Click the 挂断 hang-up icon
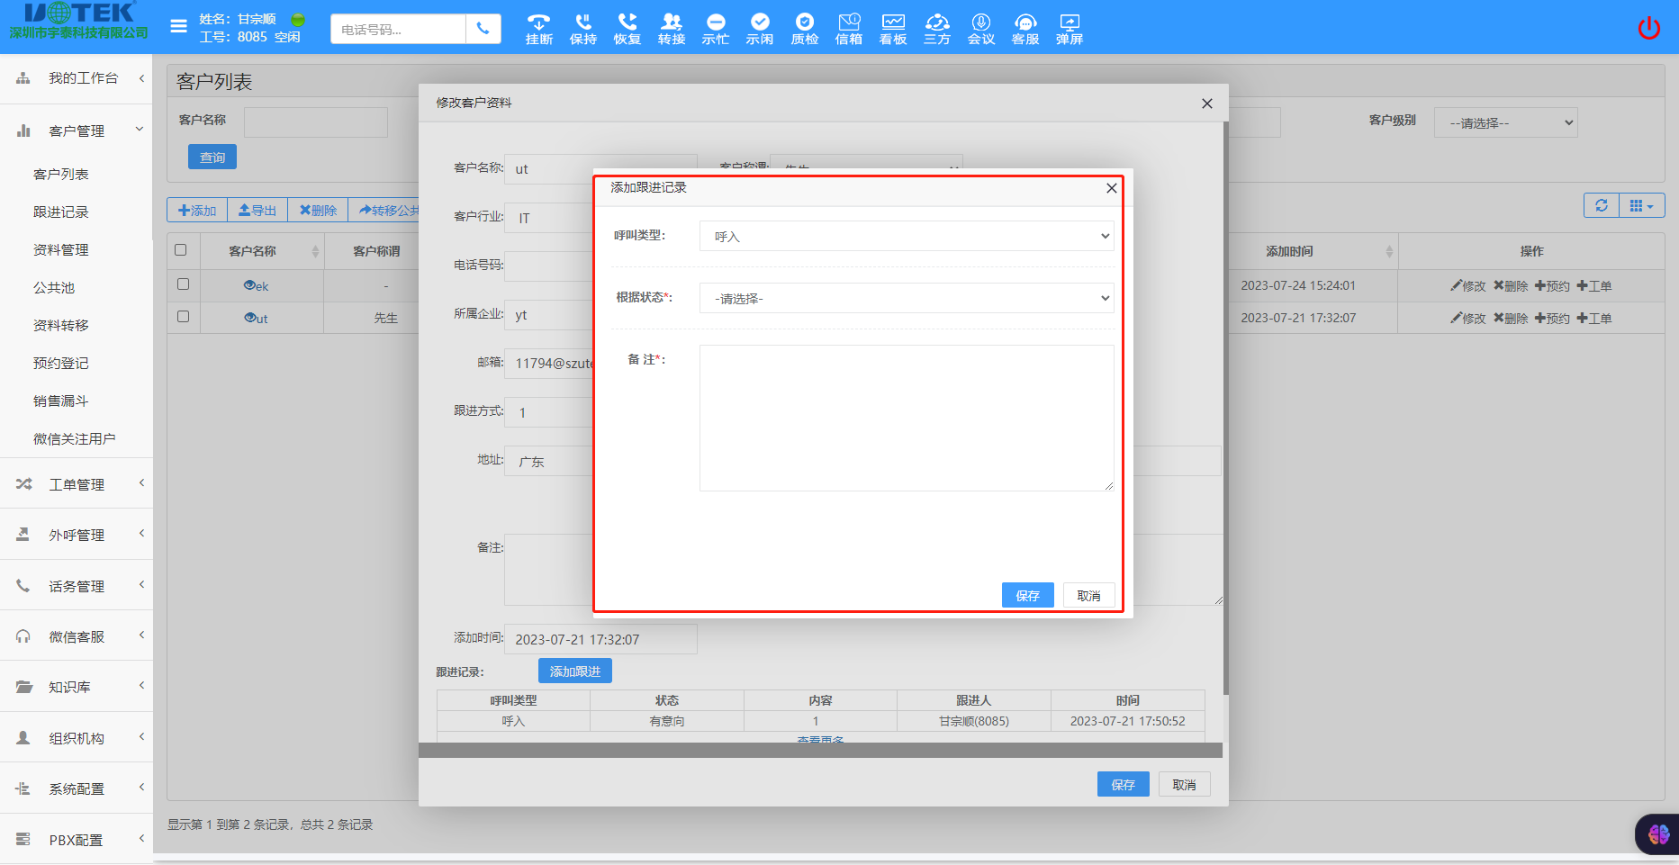The image size is (1679, 865). [x=537, y=27]
